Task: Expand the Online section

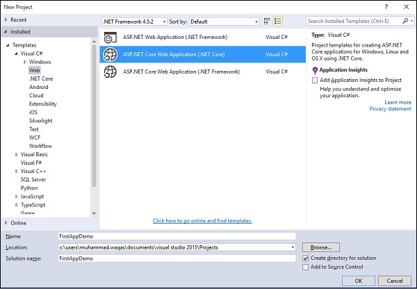Action: (x=6, y=223)
